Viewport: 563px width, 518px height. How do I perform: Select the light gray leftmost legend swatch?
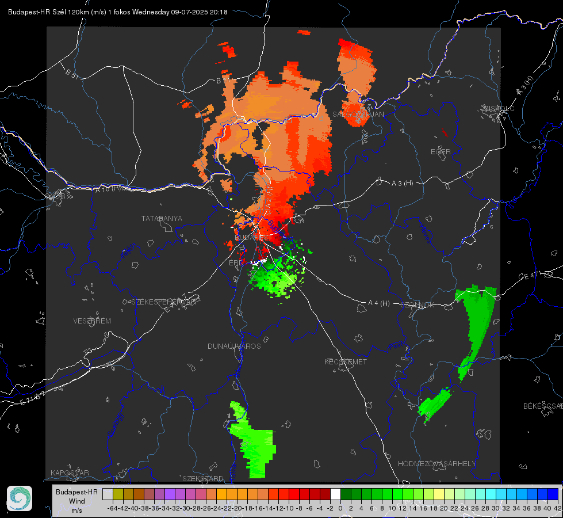coord(108,494)
